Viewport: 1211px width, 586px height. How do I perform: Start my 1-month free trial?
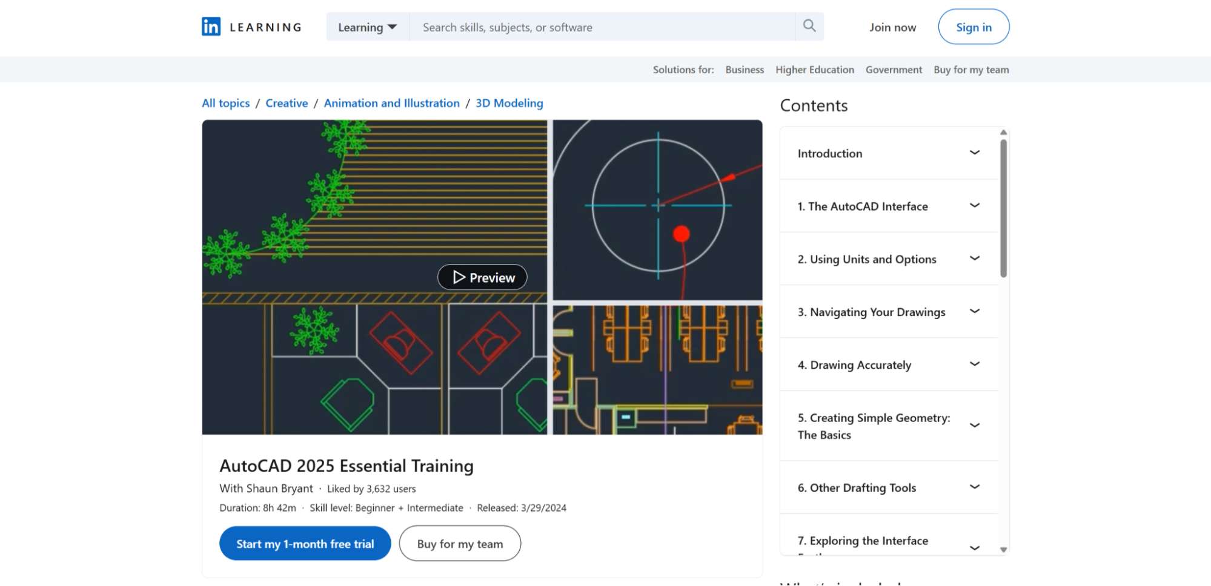(305, 544)
